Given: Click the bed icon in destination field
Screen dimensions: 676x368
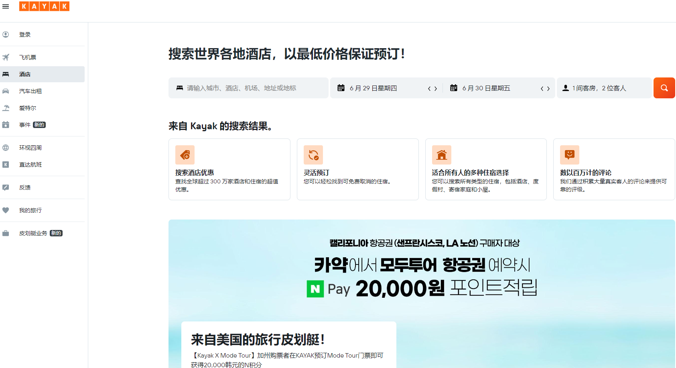Looking at the screenshot, I should coord(180,88).
